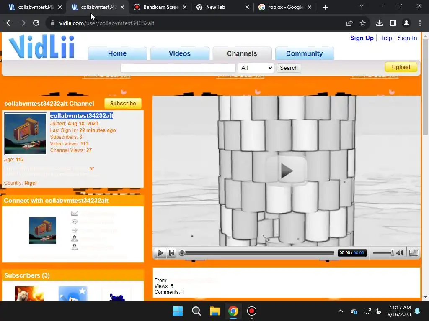Click skip to start button in player
Screen dimensions: 429x321
pyautogui.click(x=171, y=253)
